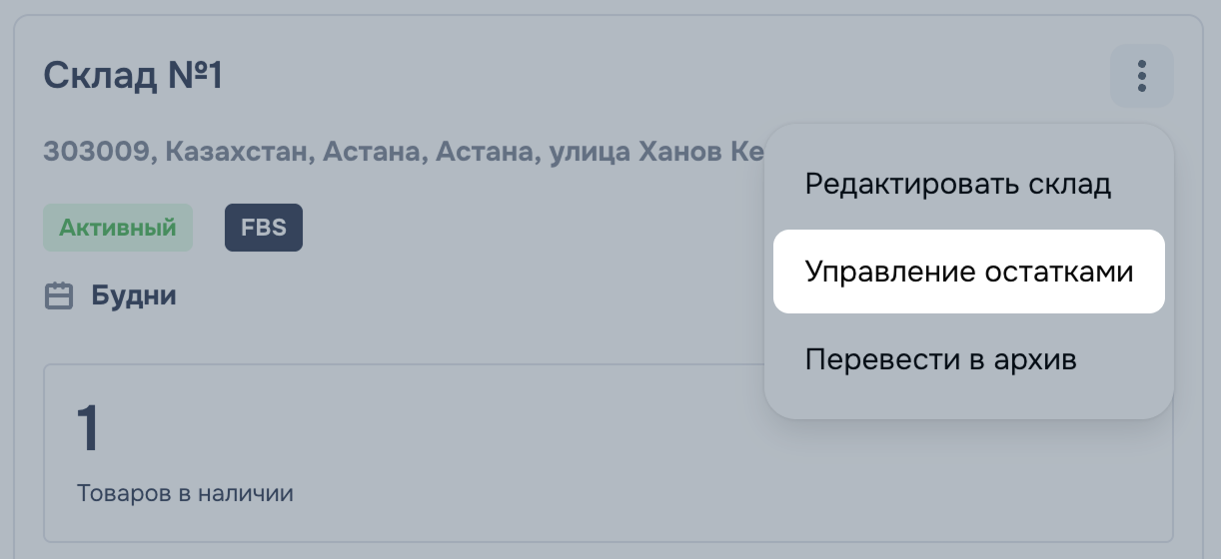Click the postal code 303009
This screenshot has width=1221, height=559.
point(97,153)
